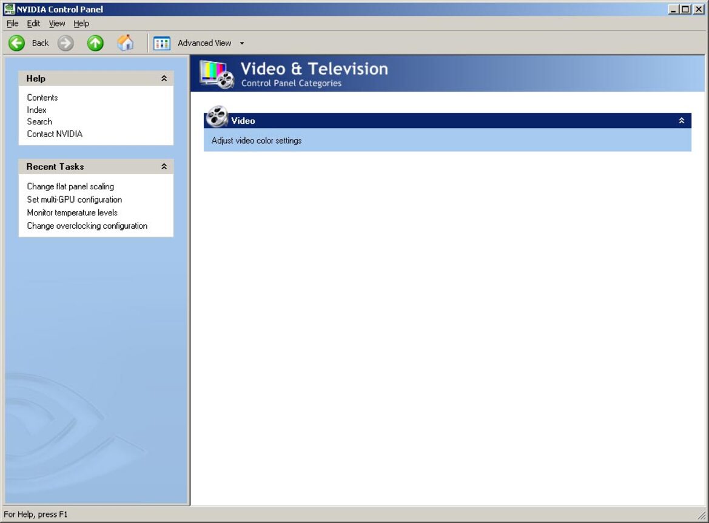Open Help Search link
This screenshot has width=709, height=523.
pyautogui.click(x=39, y=122)
